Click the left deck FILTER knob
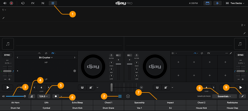 pyautogui.click(x=111, y=55)
